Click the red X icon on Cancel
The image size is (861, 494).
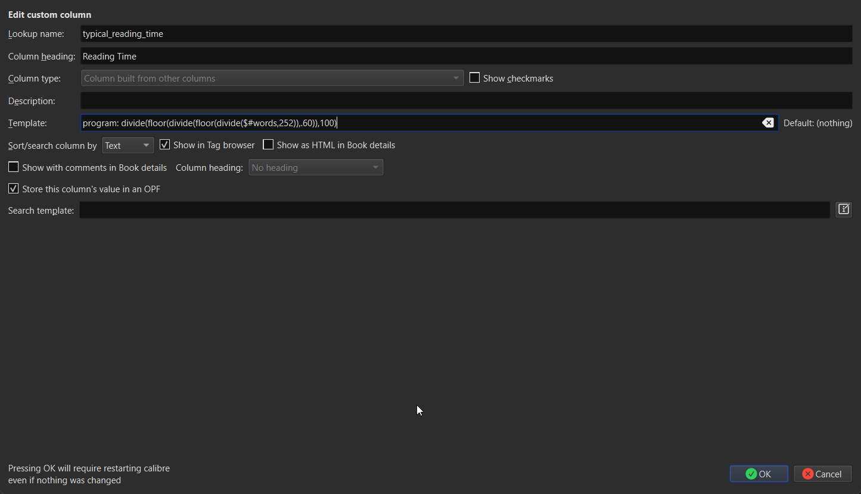(x=807, y=474)
